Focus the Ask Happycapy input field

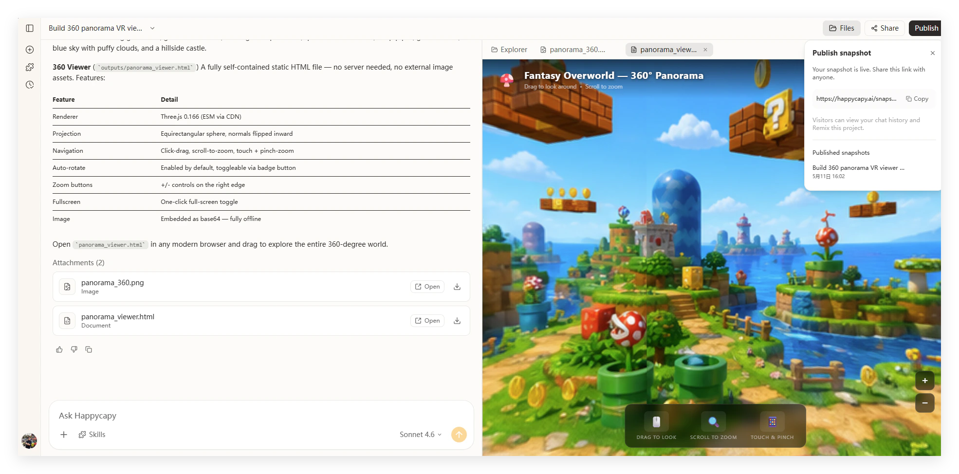click(261, 416)
